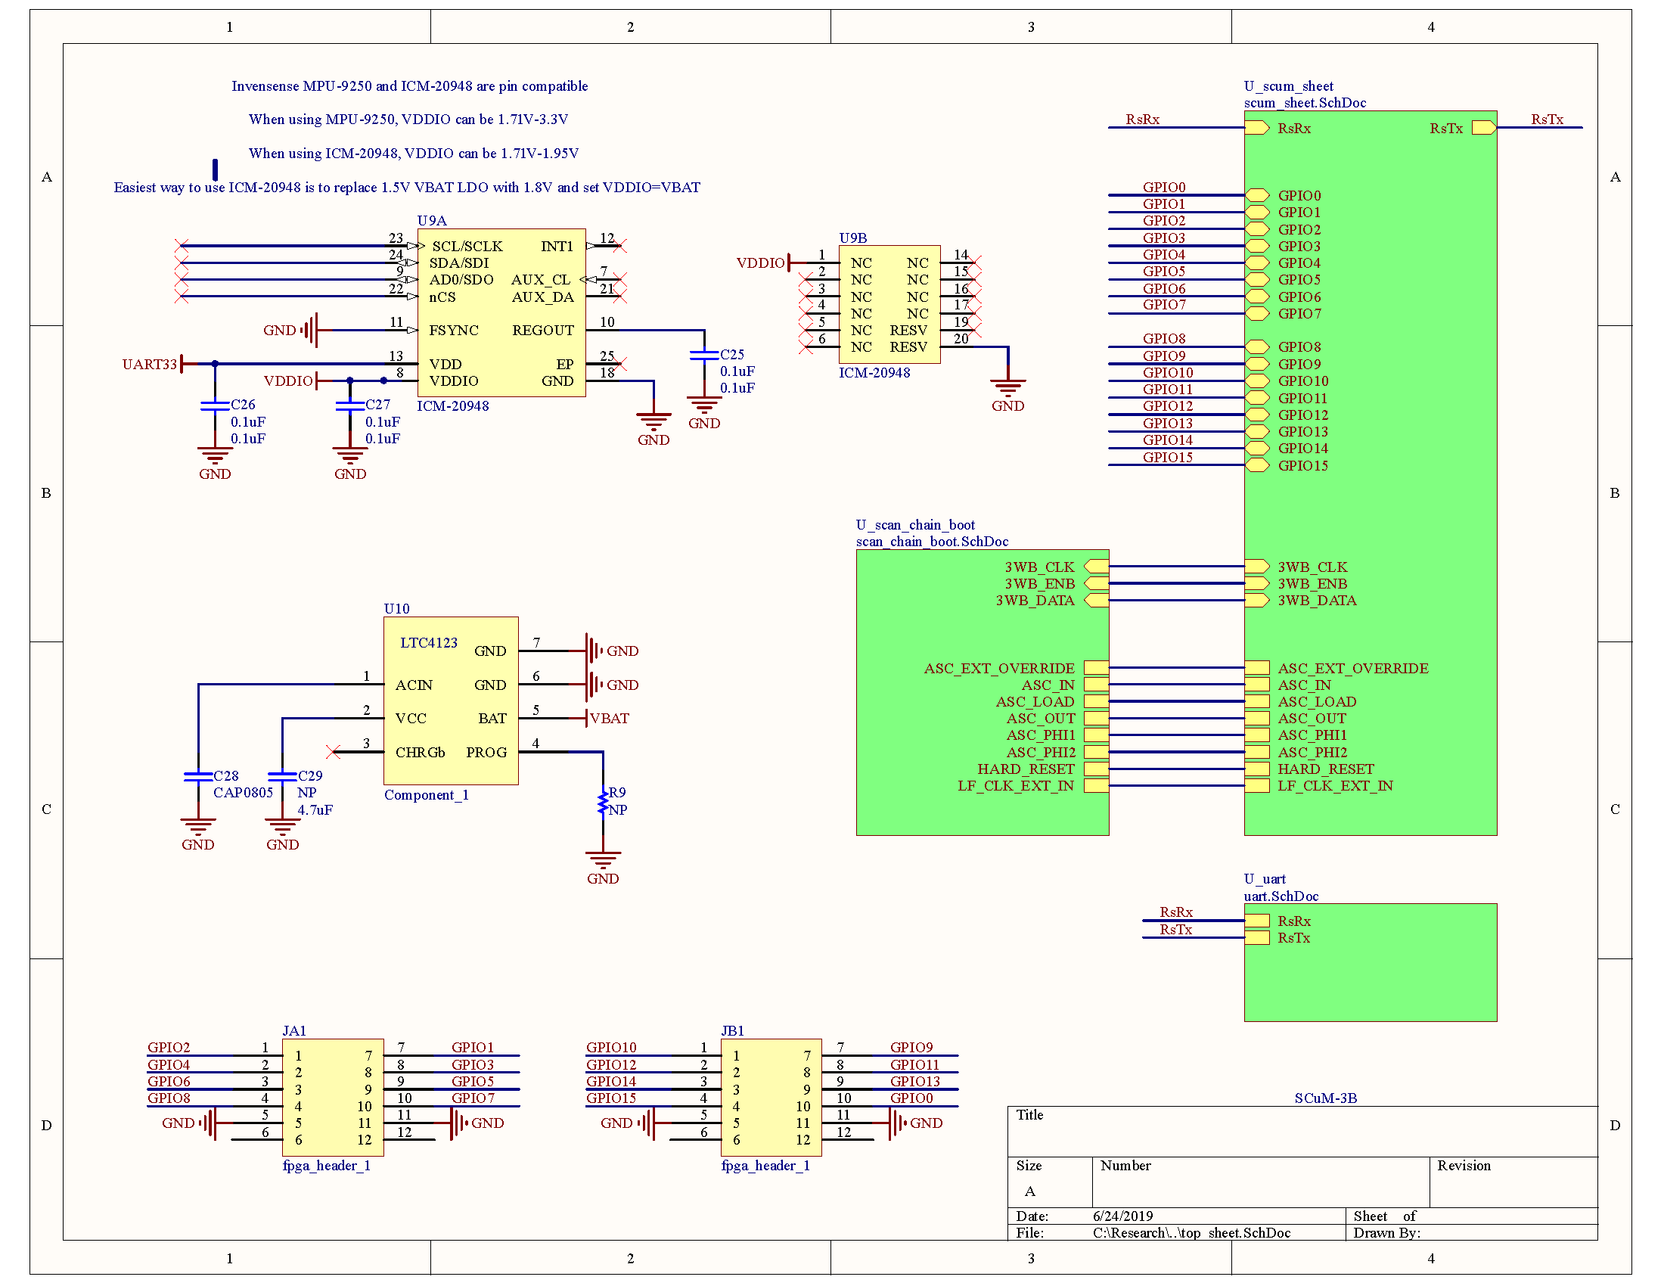The width and height of the screenshot is (1664, 1286).
Task: Click the 'U10' designator label
Action: pyautogui.click(x=397, y=609)
